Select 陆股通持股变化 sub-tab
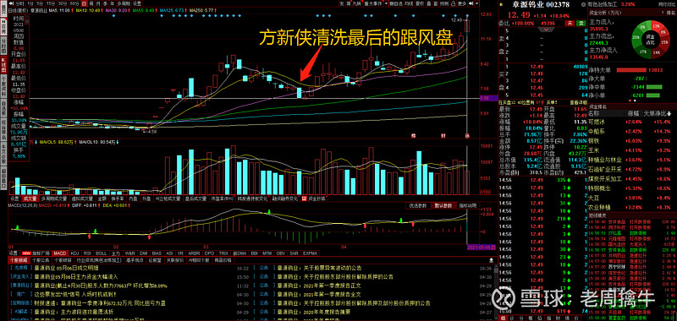The image size is (677, 321). 253,199
